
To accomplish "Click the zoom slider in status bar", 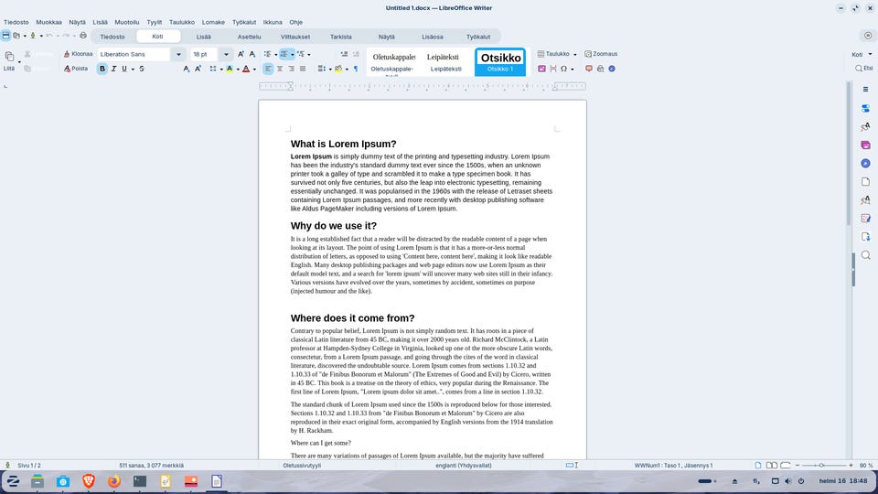I will pos(820,466).
